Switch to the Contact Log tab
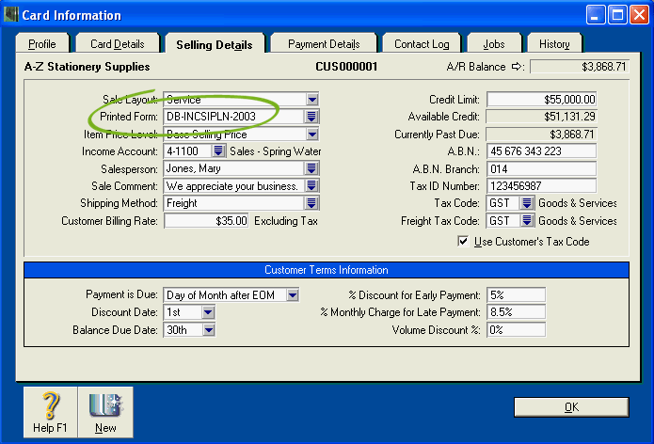Viewport: 654px width, 444px height. [x=422, y=44]
